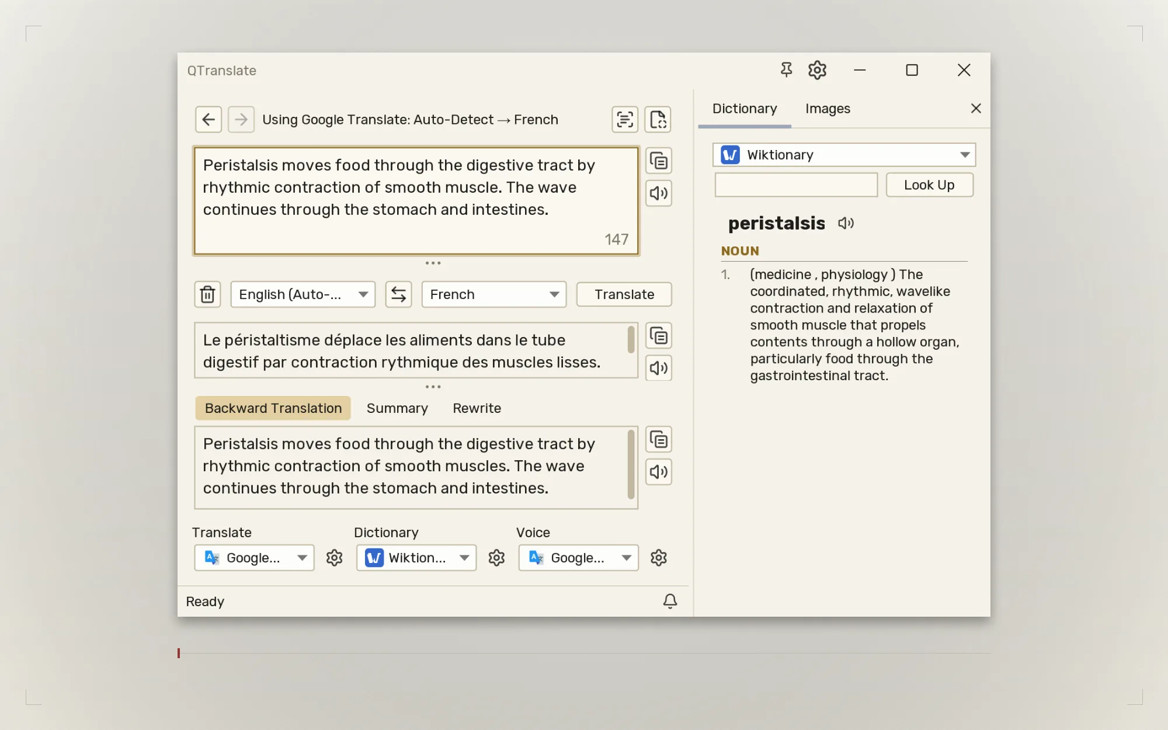Open the Translate service Google dropdown
This screenshot has height=730, width=1168.
pos(254,558)
